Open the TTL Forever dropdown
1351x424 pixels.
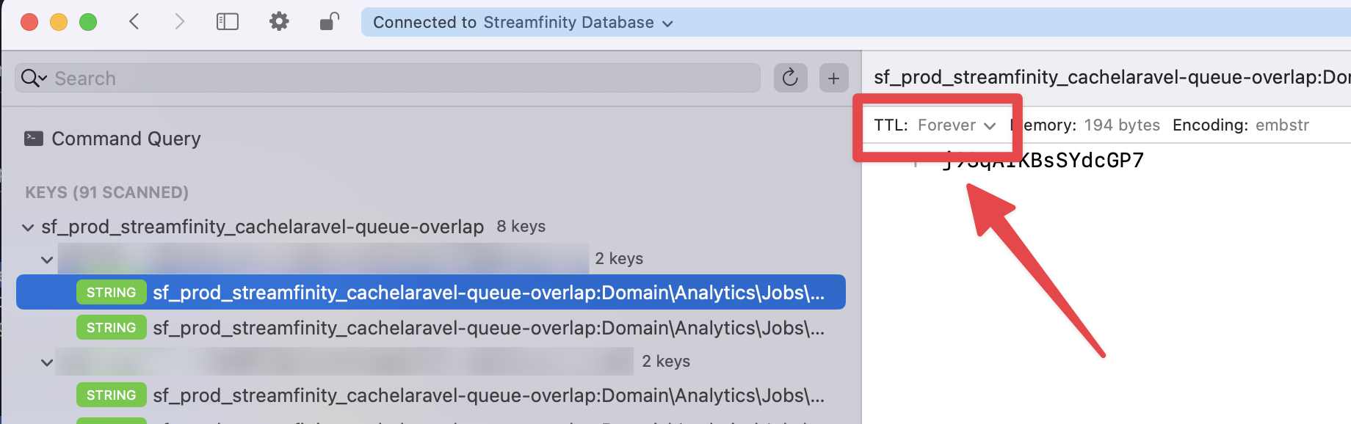[x=957, y=125]
